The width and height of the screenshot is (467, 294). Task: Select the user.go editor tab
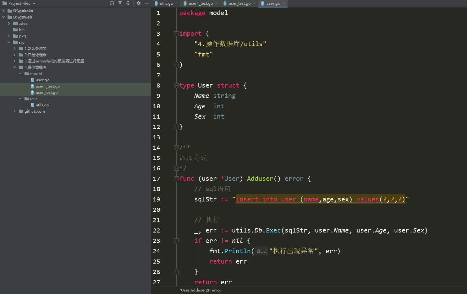273,3
